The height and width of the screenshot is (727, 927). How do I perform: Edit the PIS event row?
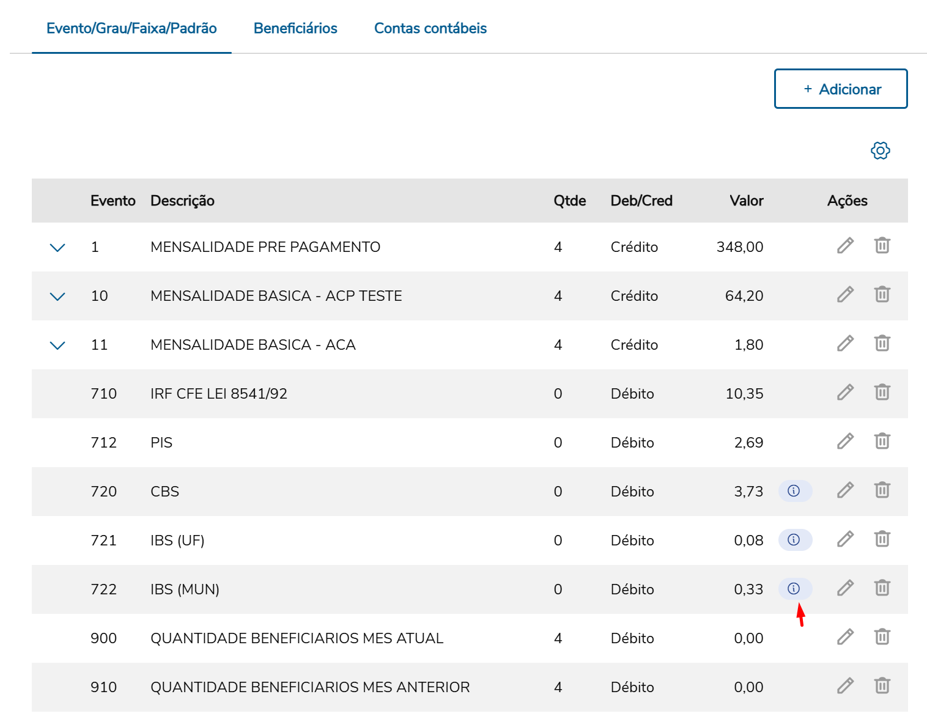[x=845, y=441]
